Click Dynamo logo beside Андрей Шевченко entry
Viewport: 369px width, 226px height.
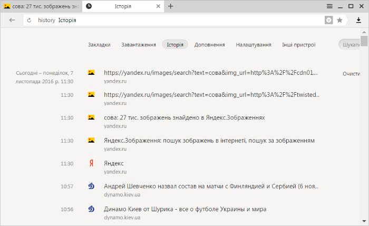click(91, 186)
